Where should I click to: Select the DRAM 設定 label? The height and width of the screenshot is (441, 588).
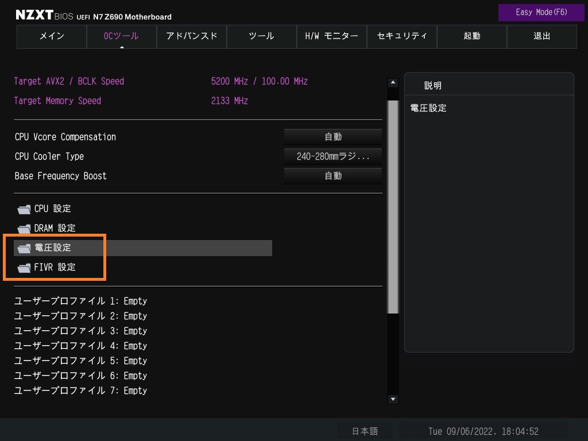coord(55,229)
